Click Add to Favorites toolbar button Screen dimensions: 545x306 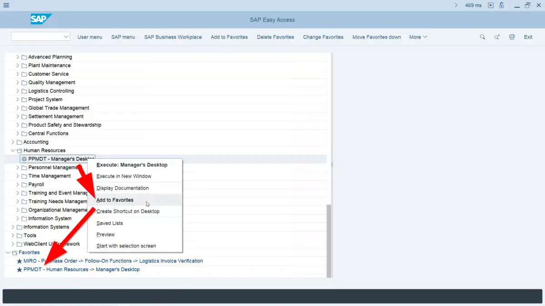[x=229, y=37]
